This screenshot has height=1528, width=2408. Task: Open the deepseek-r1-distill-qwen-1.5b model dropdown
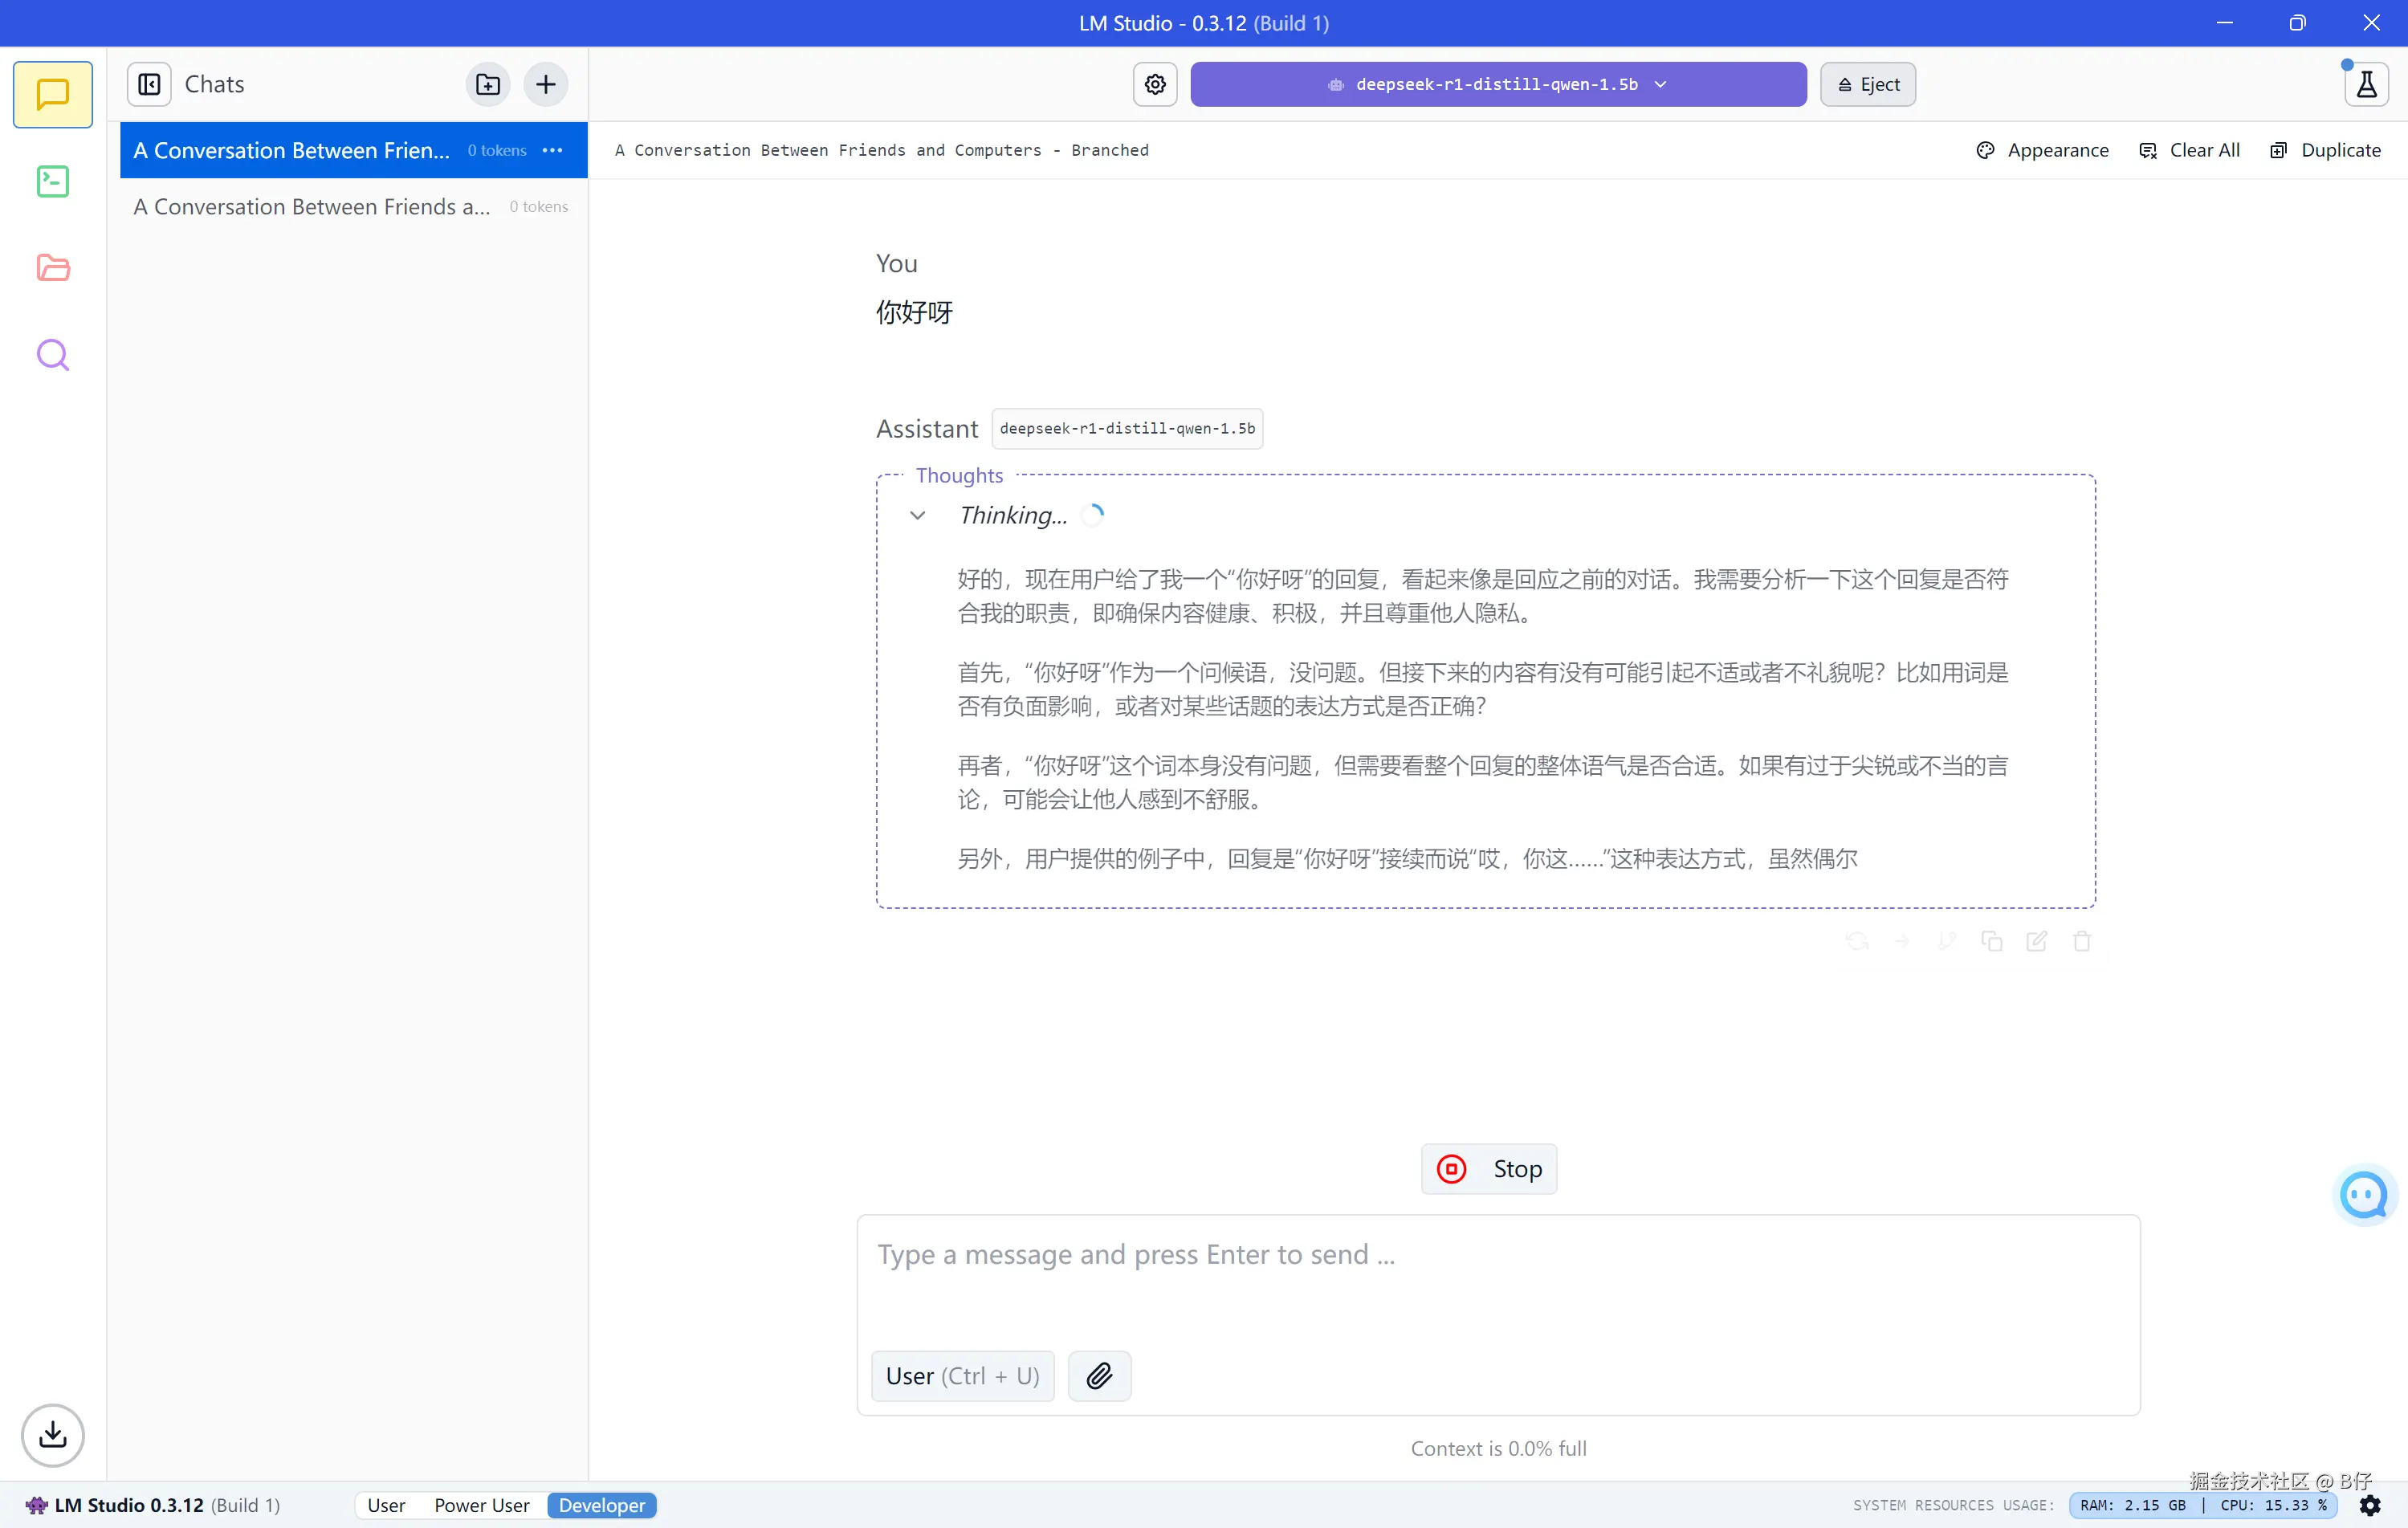[x=1497, y=84]
